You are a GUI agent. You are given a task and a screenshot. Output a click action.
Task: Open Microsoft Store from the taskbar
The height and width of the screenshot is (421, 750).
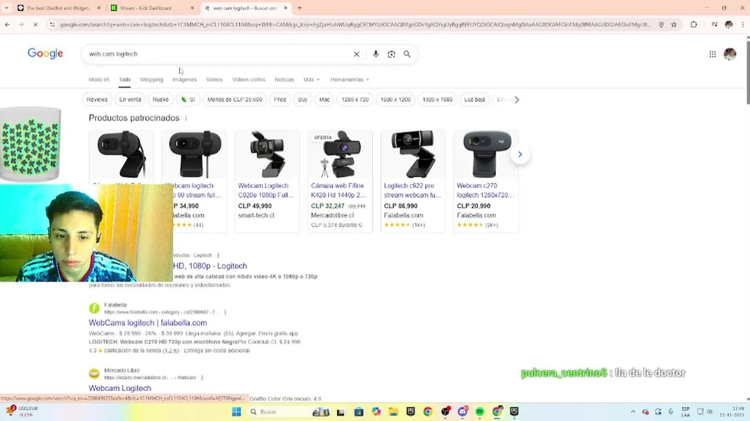tap(359, 412)
